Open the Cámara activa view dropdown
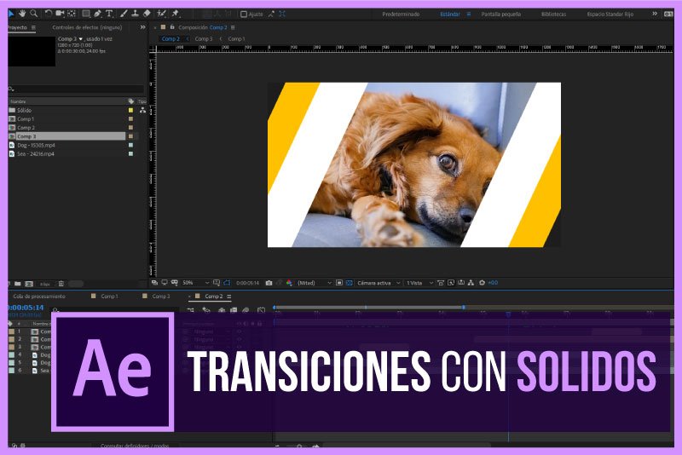682x455 pixels. click(379, 283)
